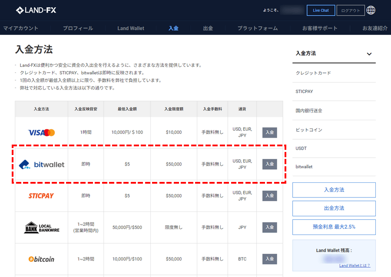The height and width of the screenshot is (277, 391).
Task: Click the ログアウト button
Action: click(351, 10)
